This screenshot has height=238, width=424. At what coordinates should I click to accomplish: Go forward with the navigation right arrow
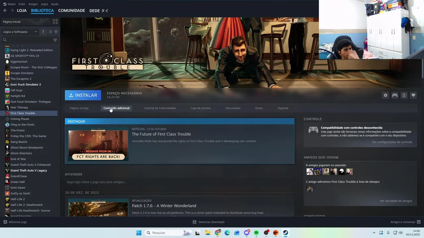point(12,11)
